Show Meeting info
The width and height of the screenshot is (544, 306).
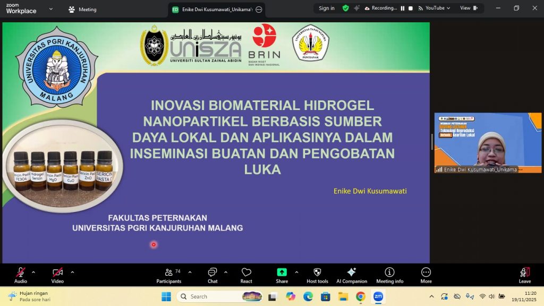[x=389, y=275]
